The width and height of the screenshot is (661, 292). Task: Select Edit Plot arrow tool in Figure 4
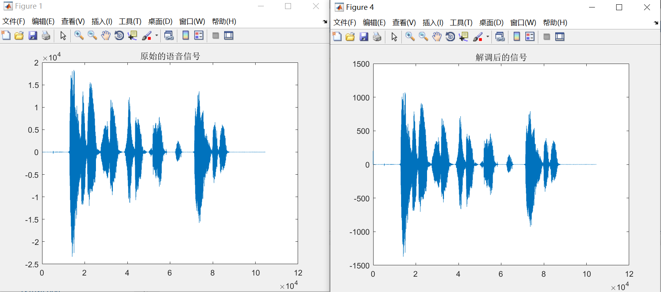pos(394,37)
